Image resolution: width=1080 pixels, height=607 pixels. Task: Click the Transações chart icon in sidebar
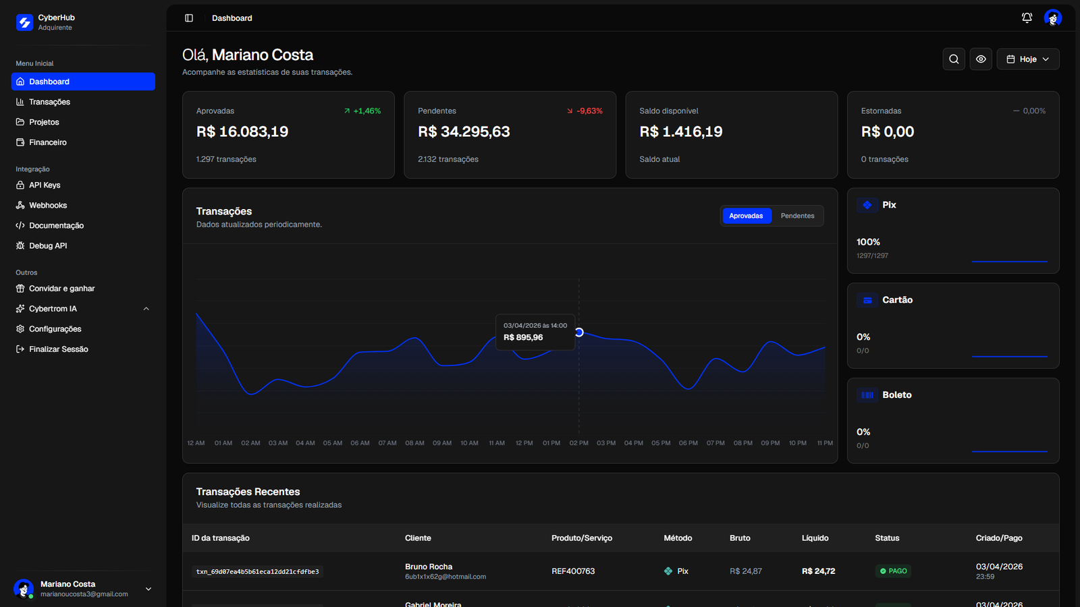(20, 102)
